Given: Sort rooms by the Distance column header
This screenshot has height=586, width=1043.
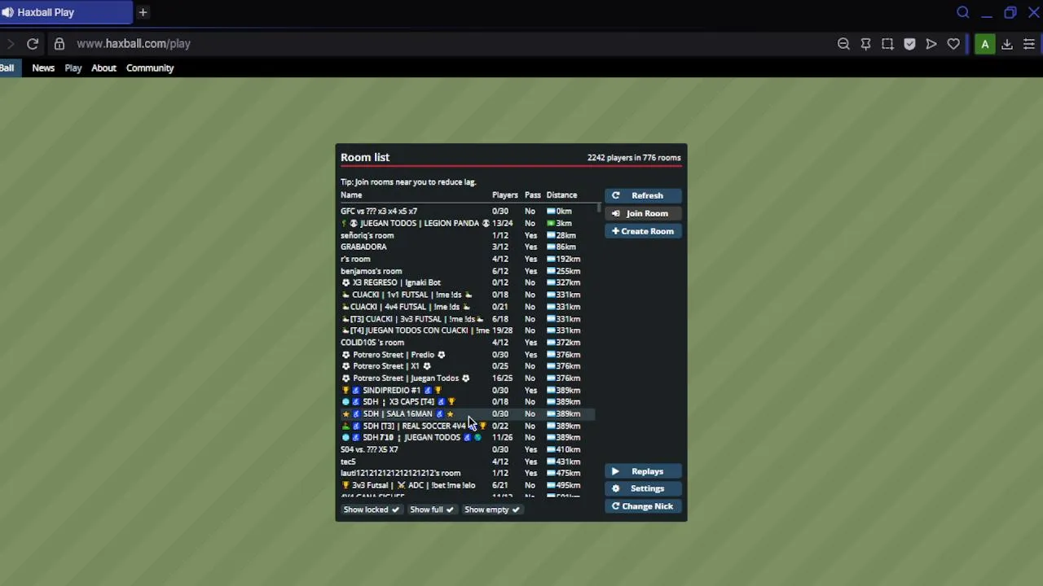Looking at the screenshot, I should (x=561, y=195).
